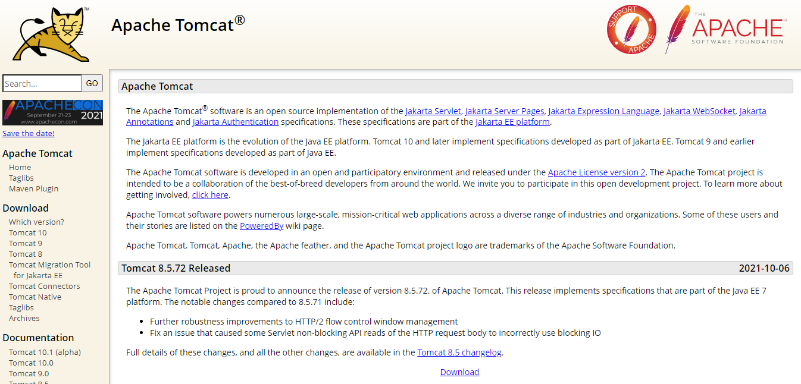
Task: Open Tomcat 9.0 documentation link
Action: pos(29,373)
